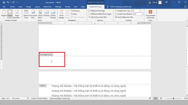This screenshot has height=105, width=188.
Task: Open the Help tab
Action: (x=83, y=7)
